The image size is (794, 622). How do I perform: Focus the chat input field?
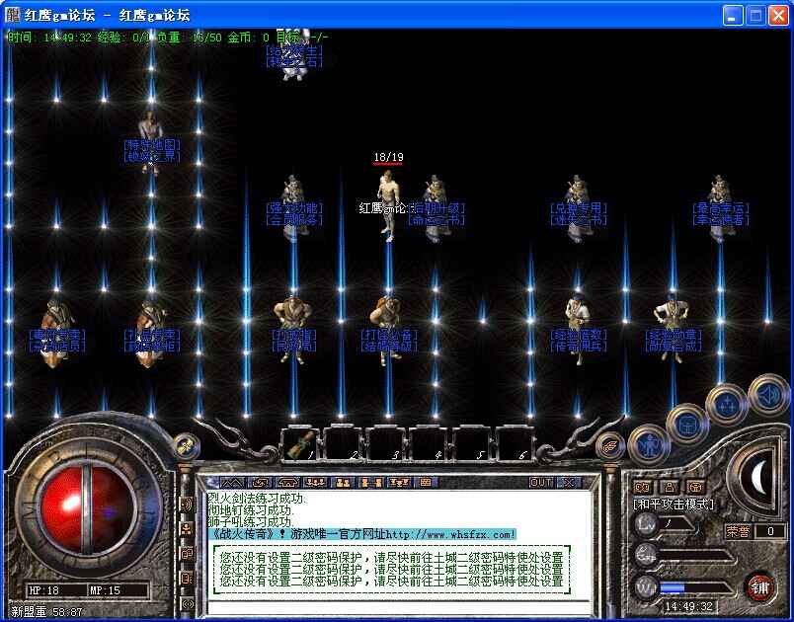[399, 606]
